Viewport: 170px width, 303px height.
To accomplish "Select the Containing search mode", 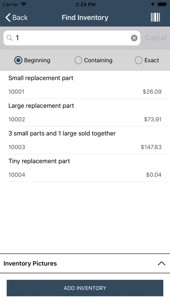I will point(93,60).
